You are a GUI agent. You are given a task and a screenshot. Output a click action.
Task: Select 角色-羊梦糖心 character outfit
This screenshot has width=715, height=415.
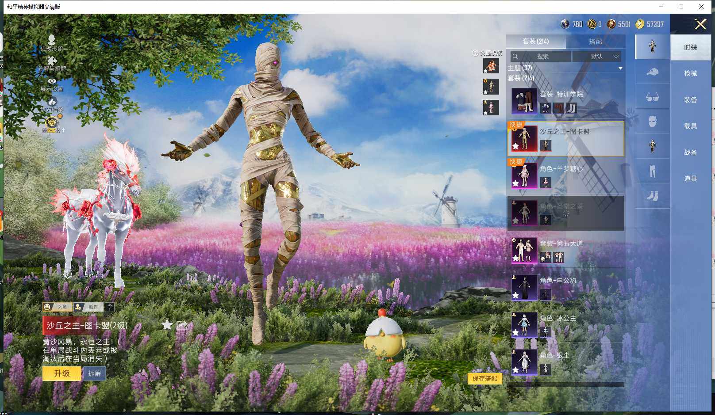[x=565, y=175]
